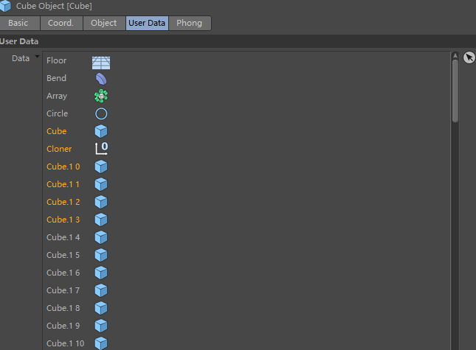The width and height of the screenshot is (476, 350).
Task: Click the Cube Object header icon
Action: point(6,7)
